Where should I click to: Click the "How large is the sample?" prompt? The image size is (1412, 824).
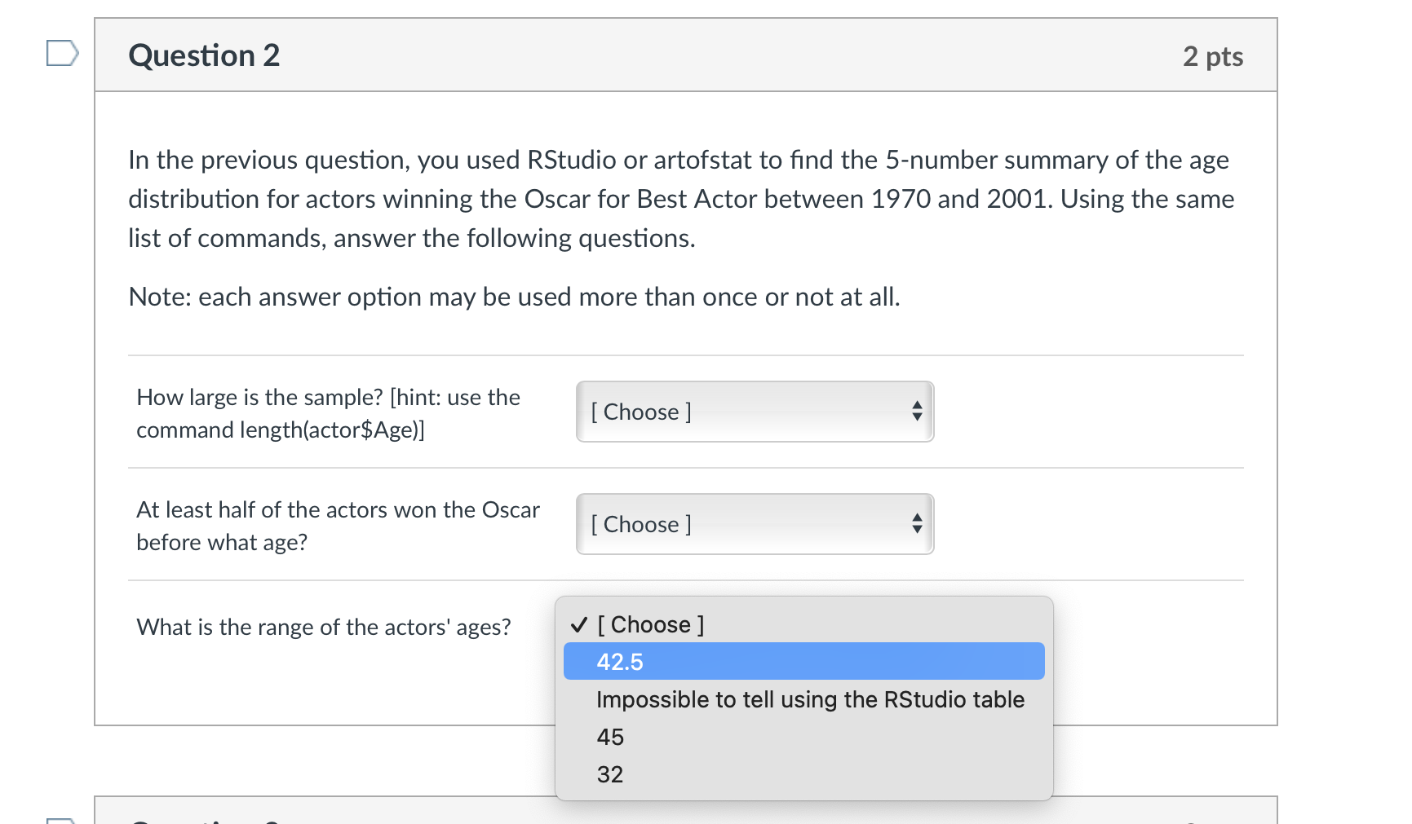click(328, 397)
